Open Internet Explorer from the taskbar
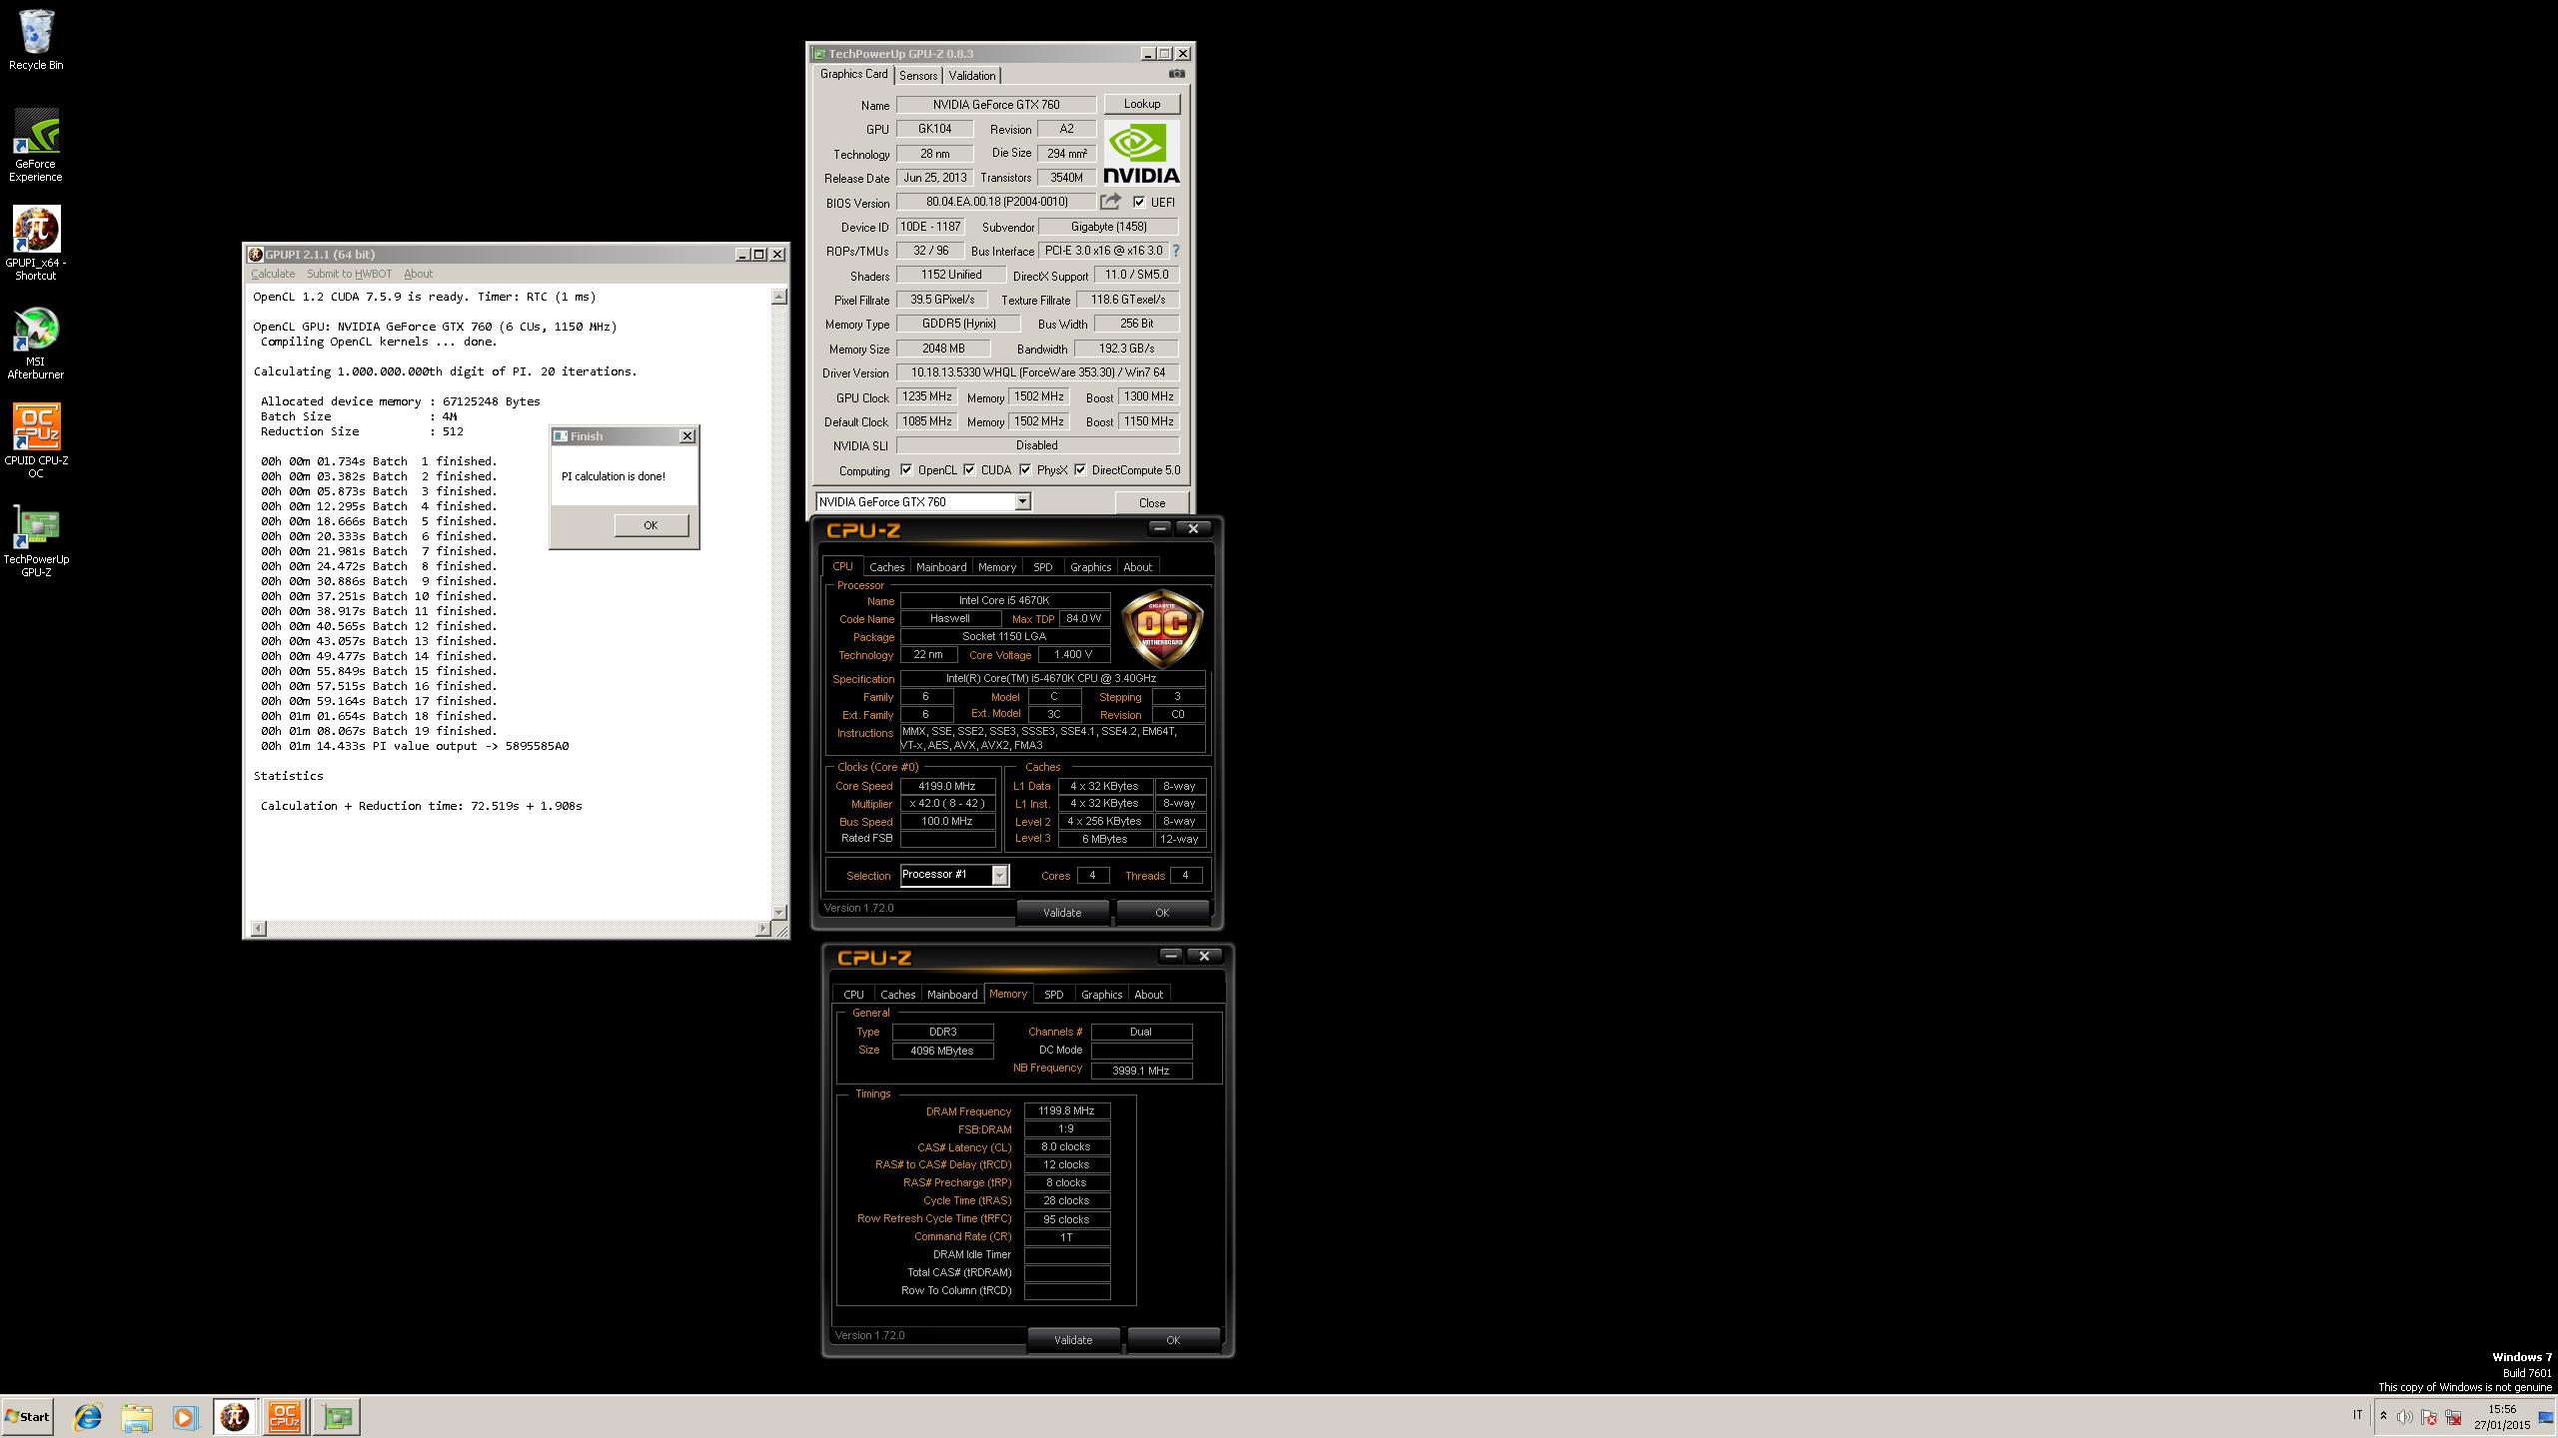Screen dimensions: 2558x1438 pos(88,1416)
